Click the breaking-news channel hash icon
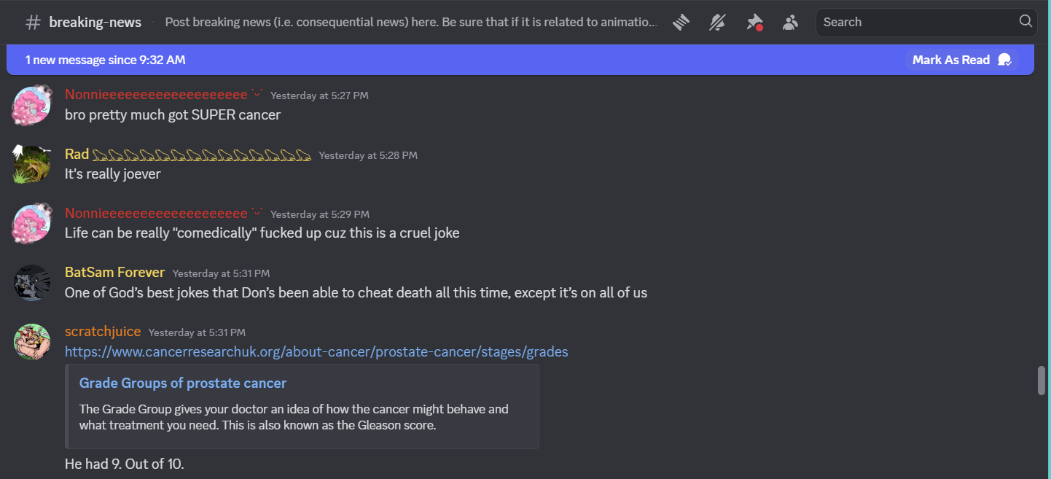The height and width of the screenshot is (479, 1051). coord(33,22)
